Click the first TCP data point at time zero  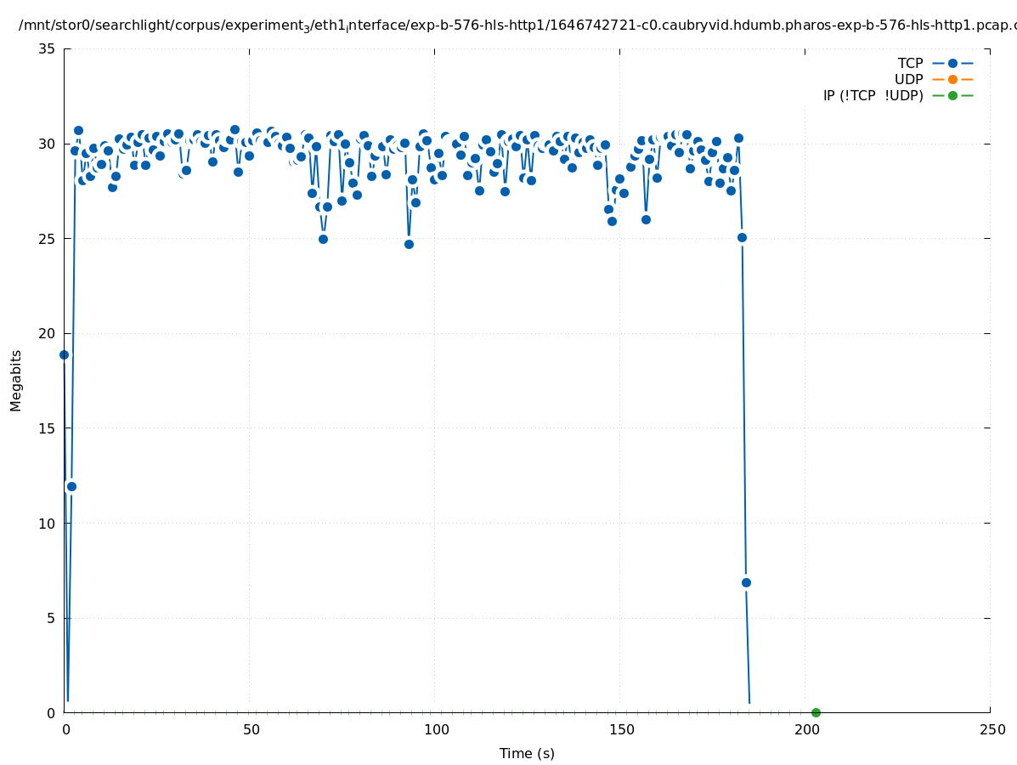pos(64,354)
